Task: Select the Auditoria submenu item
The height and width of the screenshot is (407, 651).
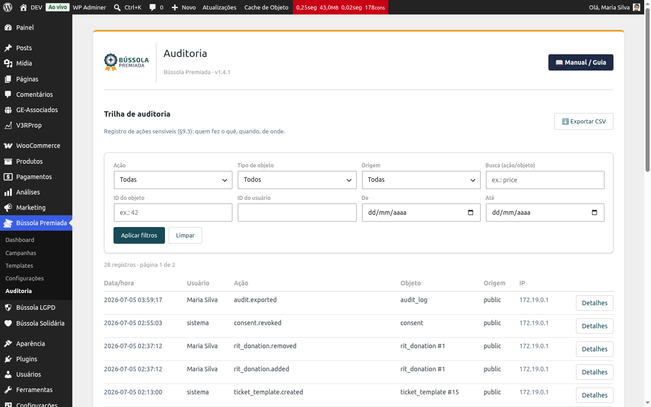Action: (x=19, y=291)
